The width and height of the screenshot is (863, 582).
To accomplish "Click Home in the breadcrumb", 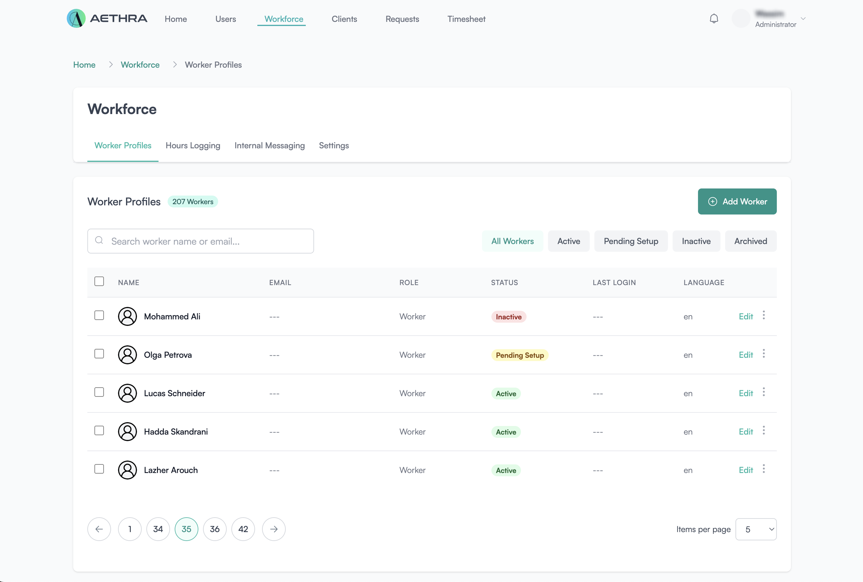I will point(84,65).
